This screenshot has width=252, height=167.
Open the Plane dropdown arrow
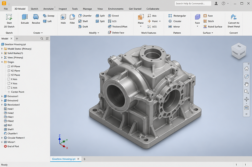tap(141, 26)
